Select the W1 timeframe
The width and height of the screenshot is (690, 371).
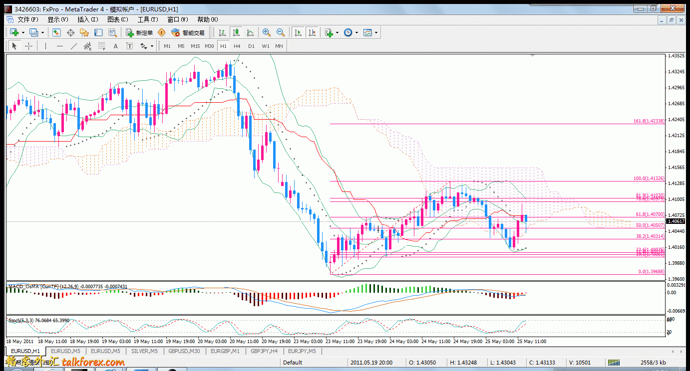point(265,46)
